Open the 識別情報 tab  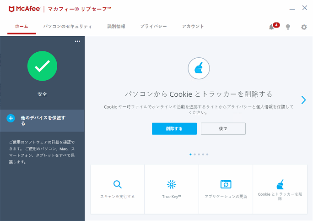pos(116,27)
